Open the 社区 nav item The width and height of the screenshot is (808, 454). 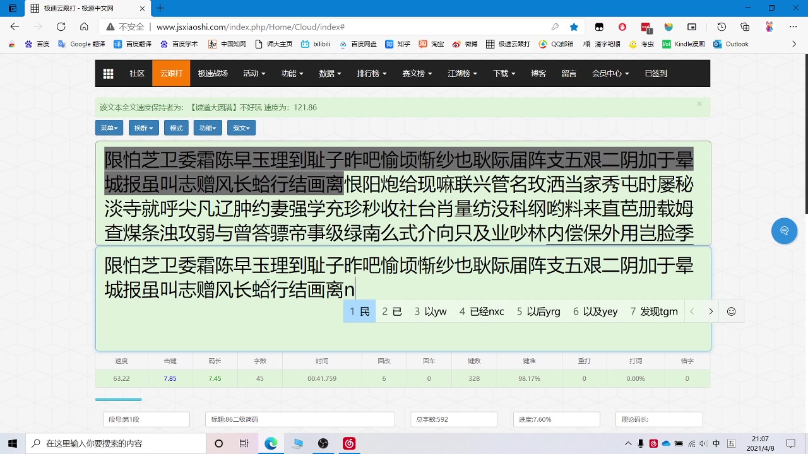point(137,73)
